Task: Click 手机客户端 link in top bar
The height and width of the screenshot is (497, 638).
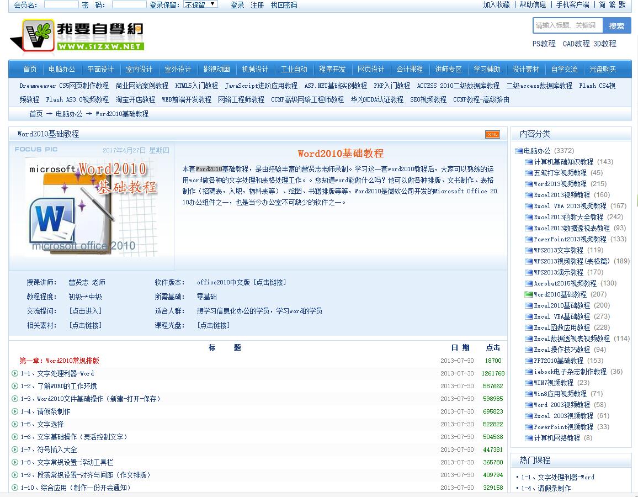Action: point(573,4)
